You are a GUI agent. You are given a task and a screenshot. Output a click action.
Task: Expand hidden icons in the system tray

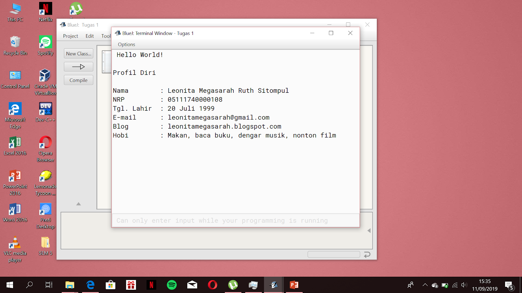(425, 285)
